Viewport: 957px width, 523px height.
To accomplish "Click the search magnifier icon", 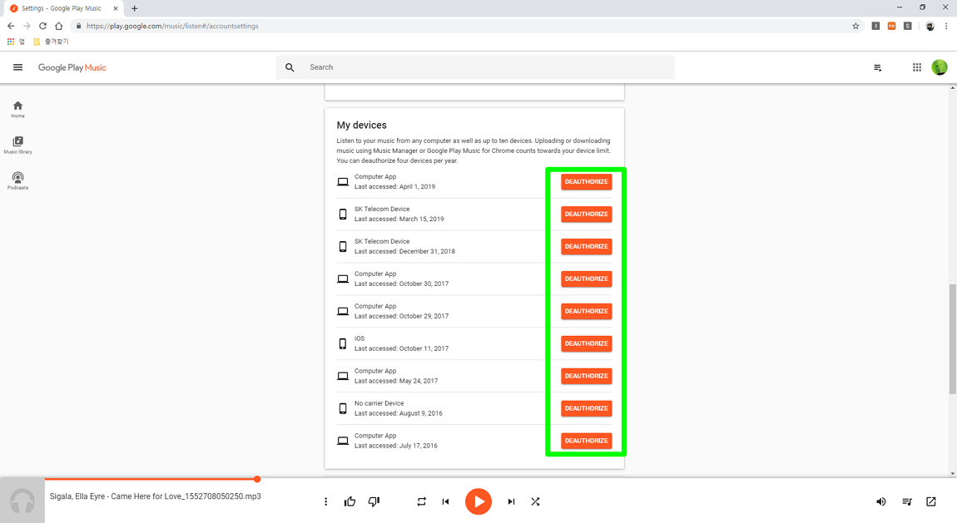I will 290,67.
